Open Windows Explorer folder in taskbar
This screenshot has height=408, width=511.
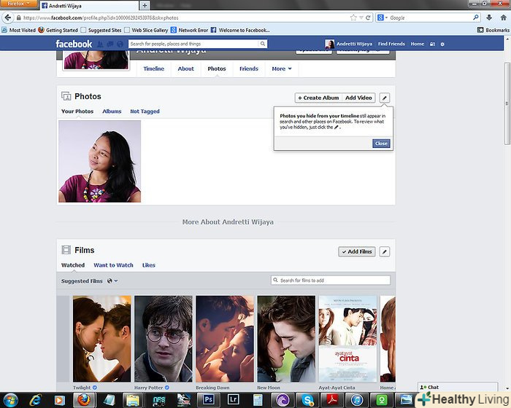coord(133,400)
